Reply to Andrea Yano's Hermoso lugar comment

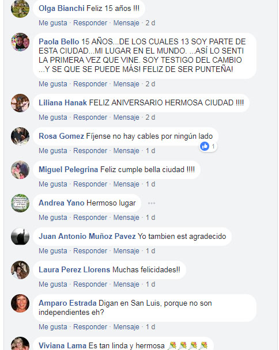91,218
